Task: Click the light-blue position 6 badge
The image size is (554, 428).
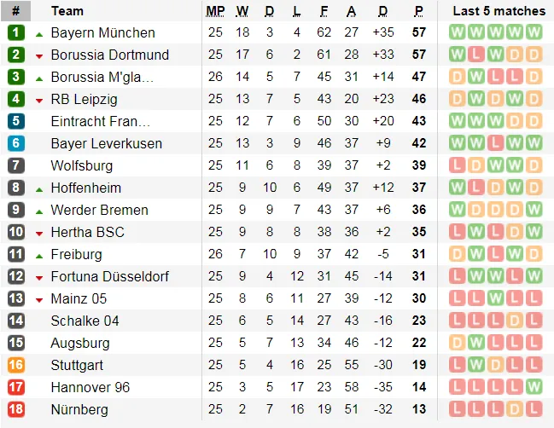Action: [16, 143]
